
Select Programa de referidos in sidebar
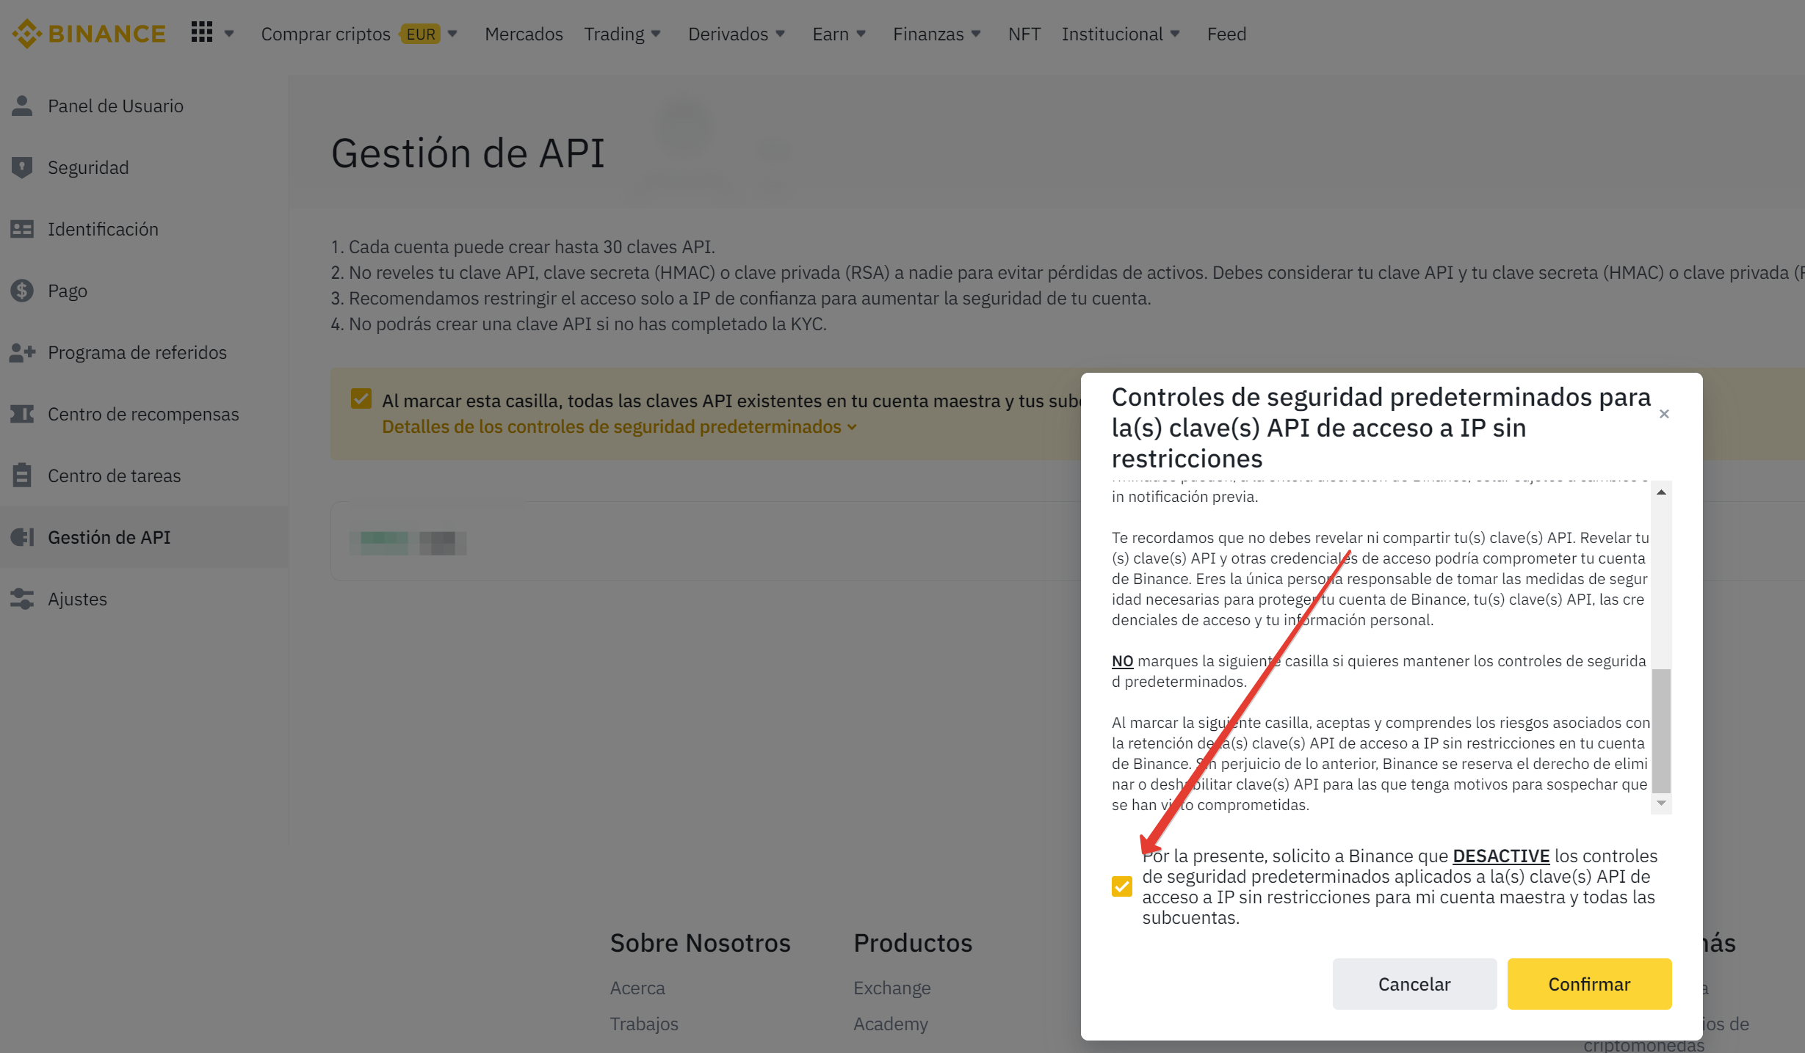coord(144,352)
